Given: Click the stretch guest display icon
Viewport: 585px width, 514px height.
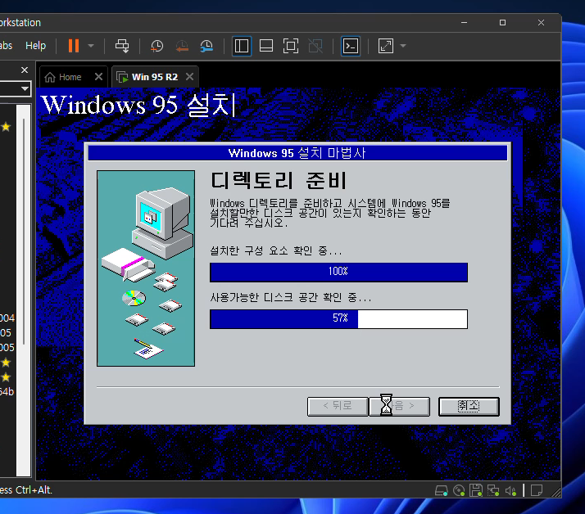Looking at the screenshot, I should click(385, 46).
